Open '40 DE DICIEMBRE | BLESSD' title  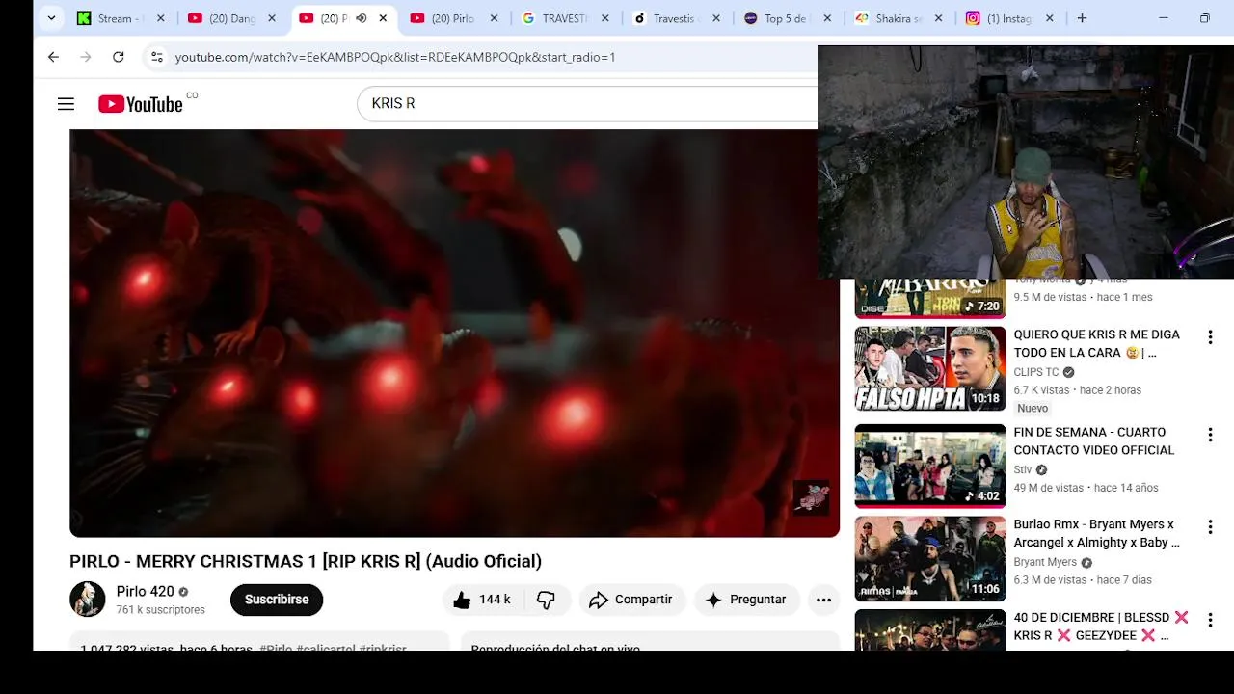coord(1101,626)
